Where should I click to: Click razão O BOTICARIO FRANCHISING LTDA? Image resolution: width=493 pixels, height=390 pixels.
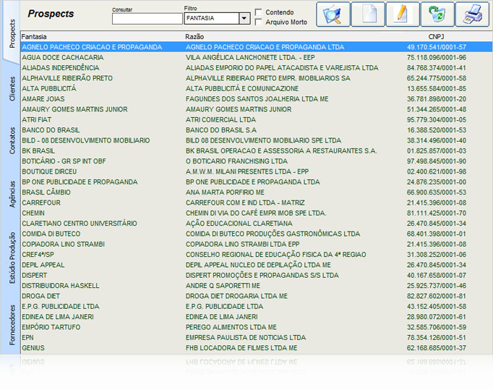(236, 161)
